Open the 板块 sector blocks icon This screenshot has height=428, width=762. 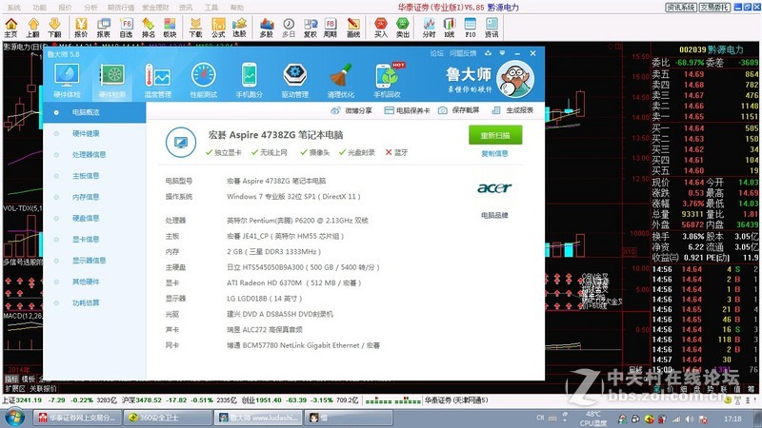pyautogui.click(x=170, y=28)
